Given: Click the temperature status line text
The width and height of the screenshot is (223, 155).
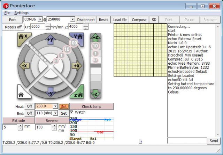Looking at the screenshot, I should 49,142.
